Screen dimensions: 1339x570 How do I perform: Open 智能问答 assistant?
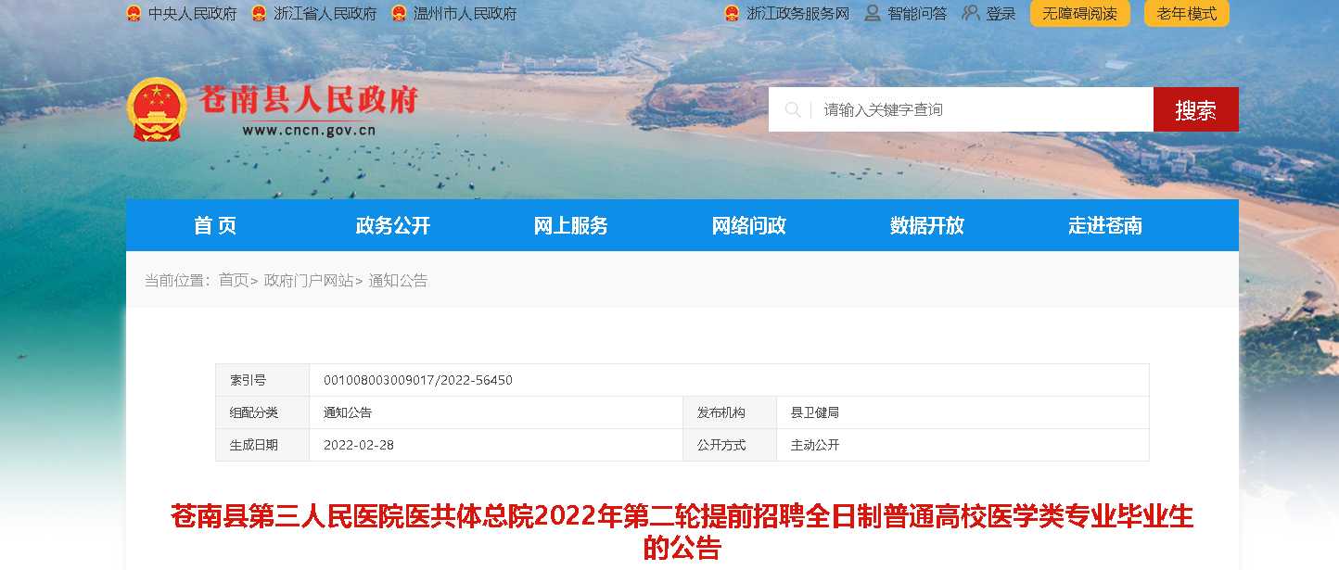(x=917, y=14)
